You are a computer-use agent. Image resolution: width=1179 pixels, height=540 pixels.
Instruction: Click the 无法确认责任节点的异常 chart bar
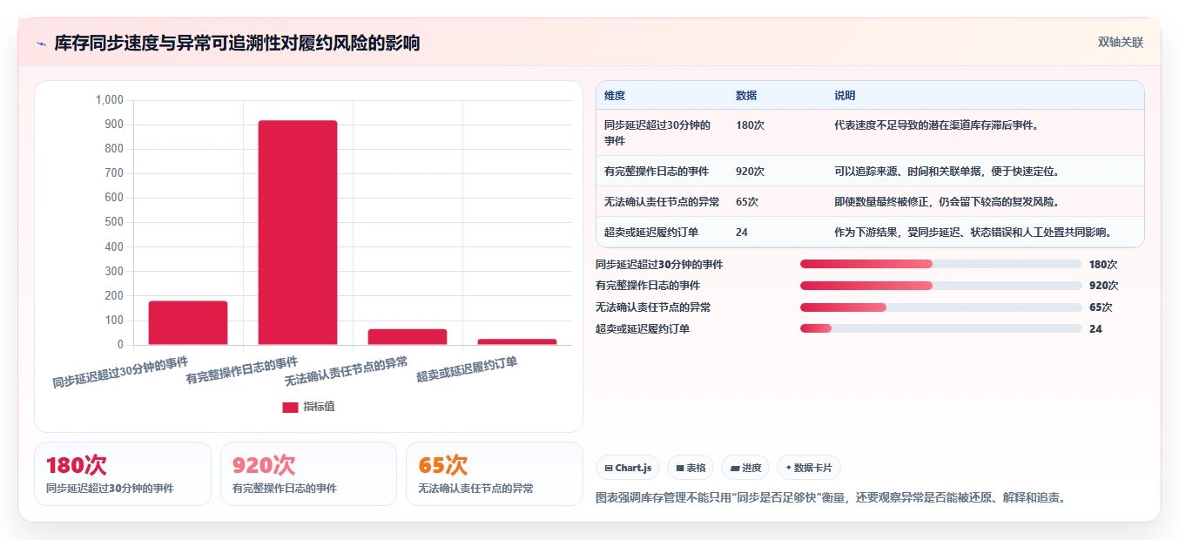coord(408,337)
